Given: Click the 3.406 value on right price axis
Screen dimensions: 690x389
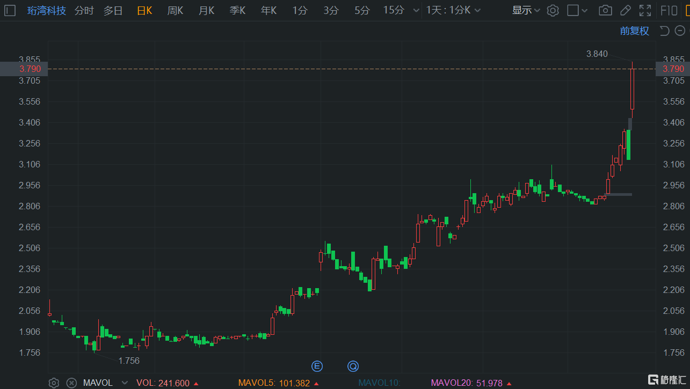Looking at the screenshot, I should click(x=674, y=122).
